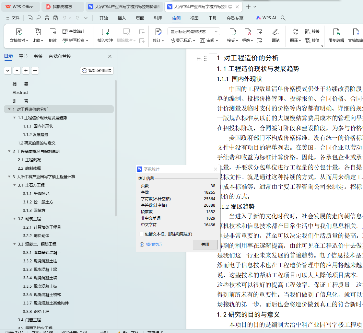Select the 画笔 pen tool

click(x=276, y=36)
